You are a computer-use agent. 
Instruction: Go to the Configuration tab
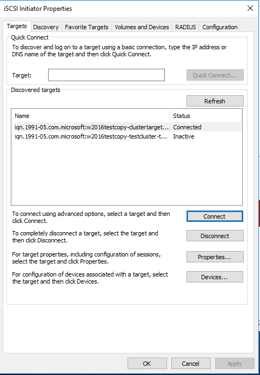220,27
